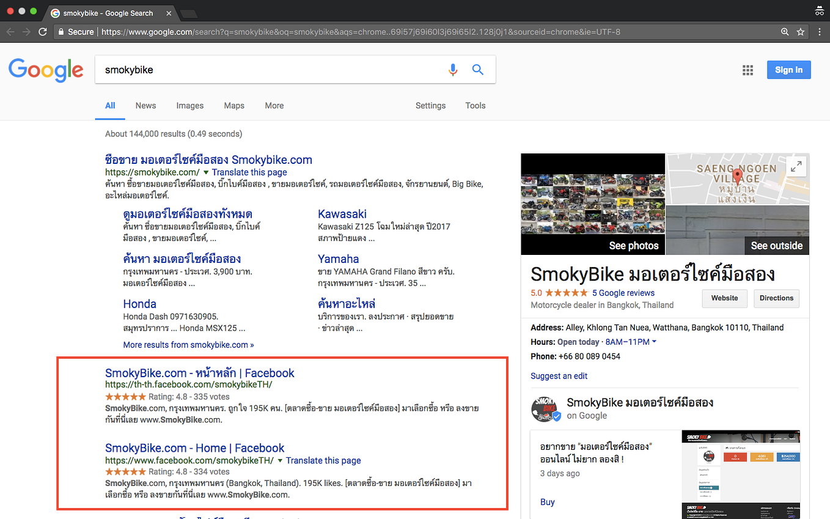
Task: Click the Google favicon on the tab
Action: (x=56, y=13)
